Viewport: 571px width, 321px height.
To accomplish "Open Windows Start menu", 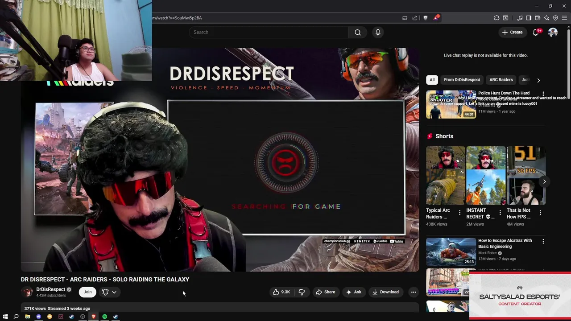I will [x=5, y=317].
